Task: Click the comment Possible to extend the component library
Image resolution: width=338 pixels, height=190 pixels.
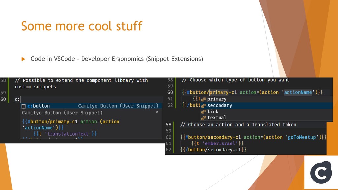Action: (81, 83)
